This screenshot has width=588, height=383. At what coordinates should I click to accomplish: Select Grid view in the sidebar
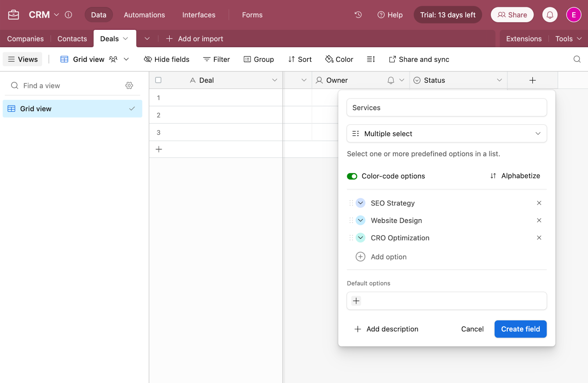click(x=72, y=109)
